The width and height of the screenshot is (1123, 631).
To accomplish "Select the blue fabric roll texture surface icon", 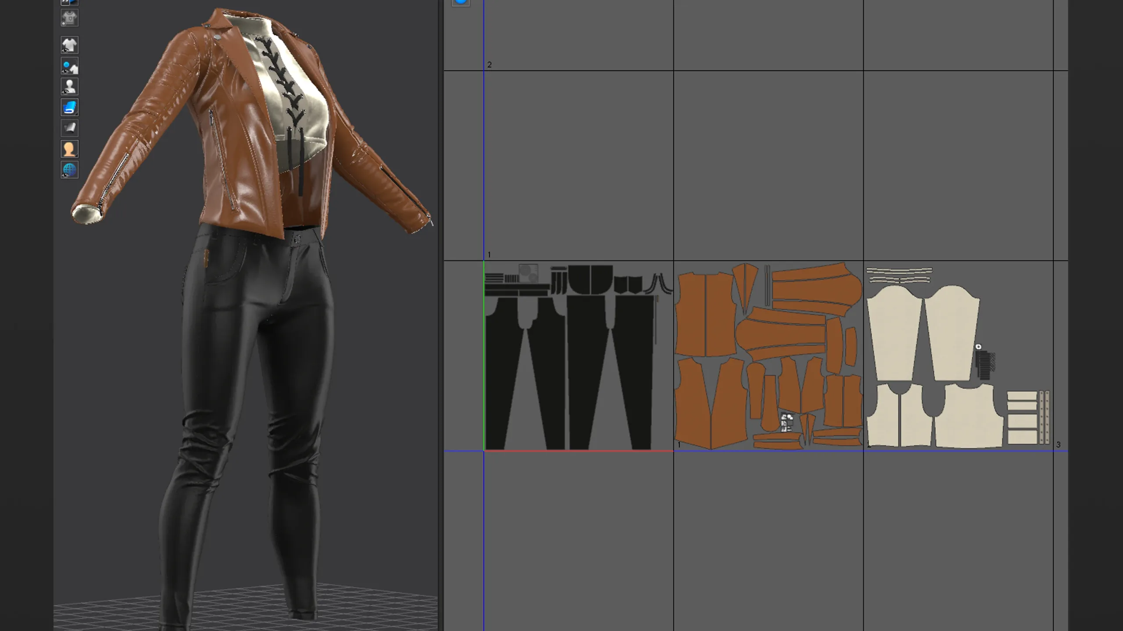I will (x=69, y=108).
